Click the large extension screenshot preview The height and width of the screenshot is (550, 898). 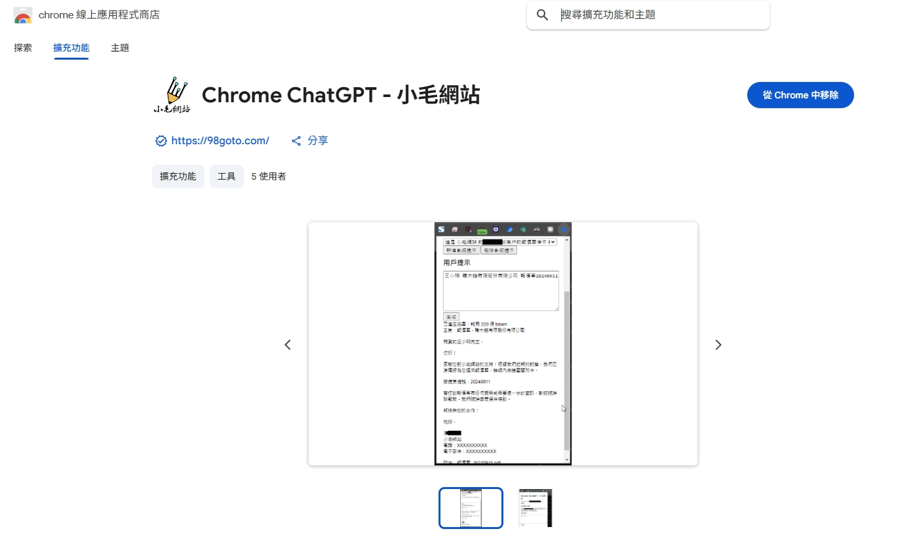pyautogui.click(x=503, y=344)
